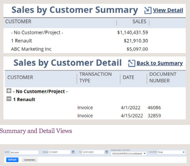The image size is (190, 166).
Task: Click the Back to Summary arrow icon
Action: point(132,63)
